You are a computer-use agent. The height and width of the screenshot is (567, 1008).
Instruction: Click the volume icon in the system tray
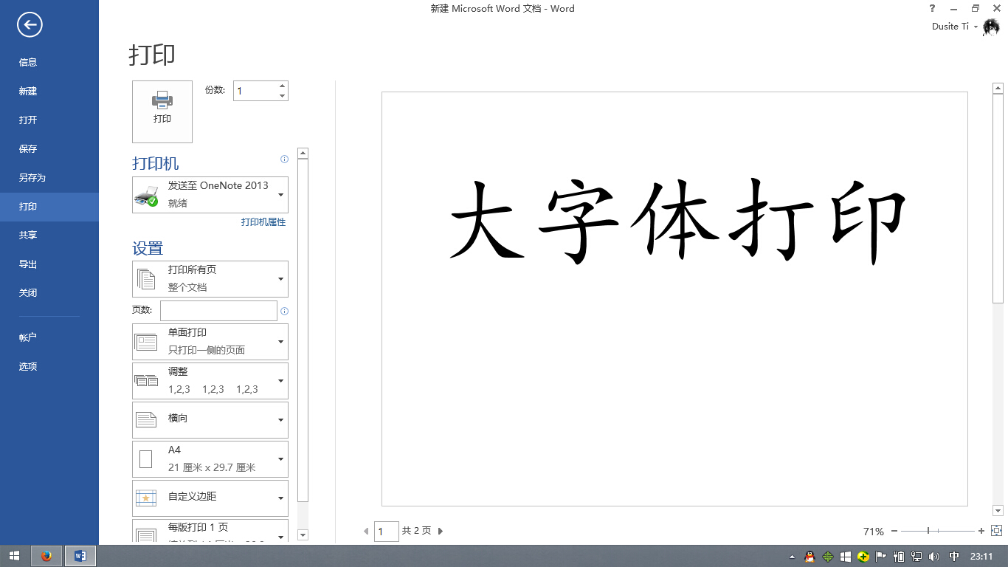(x=934, y=556)
